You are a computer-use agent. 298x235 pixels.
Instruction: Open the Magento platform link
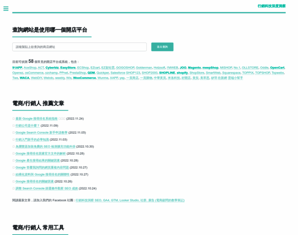(194, 68)
